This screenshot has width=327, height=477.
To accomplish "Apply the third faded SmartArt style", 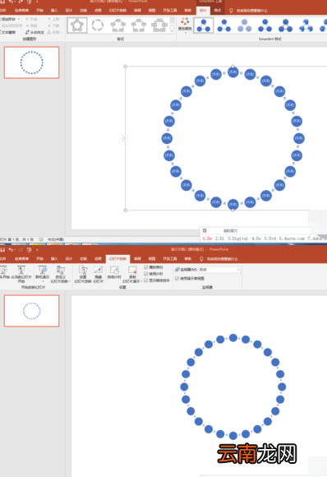I will pyautogui.click(x=244, y=25).
